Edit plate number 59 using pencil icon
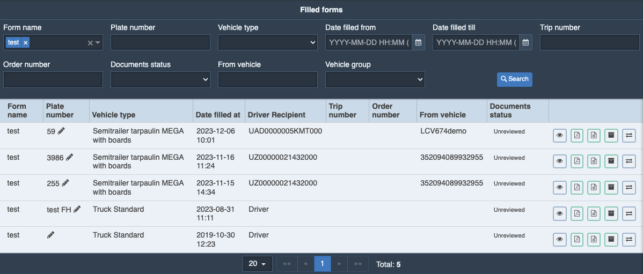The image size is (643, 274). click(61, 131)
